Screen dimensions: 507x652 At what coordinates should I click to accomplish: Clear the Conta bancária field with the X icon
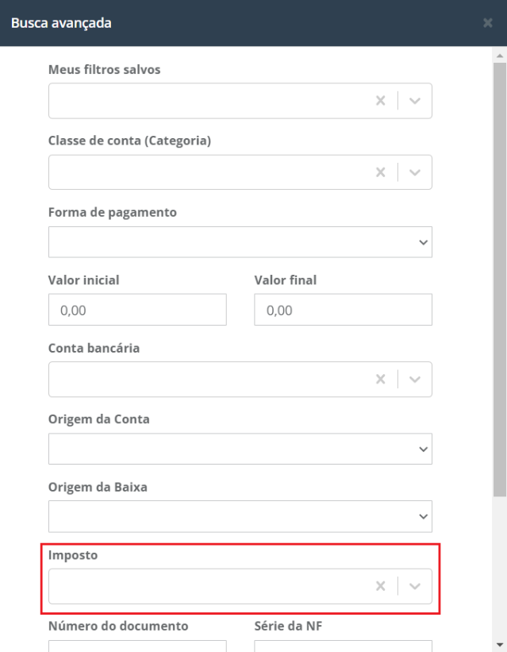pos(380,380)
